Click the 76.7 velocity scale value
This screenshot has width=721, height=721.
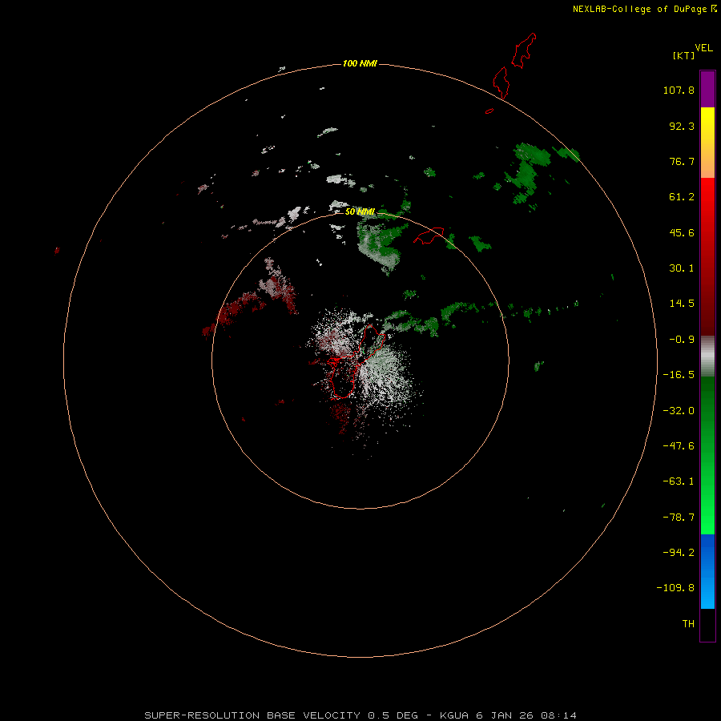click(x=682, y=161)
